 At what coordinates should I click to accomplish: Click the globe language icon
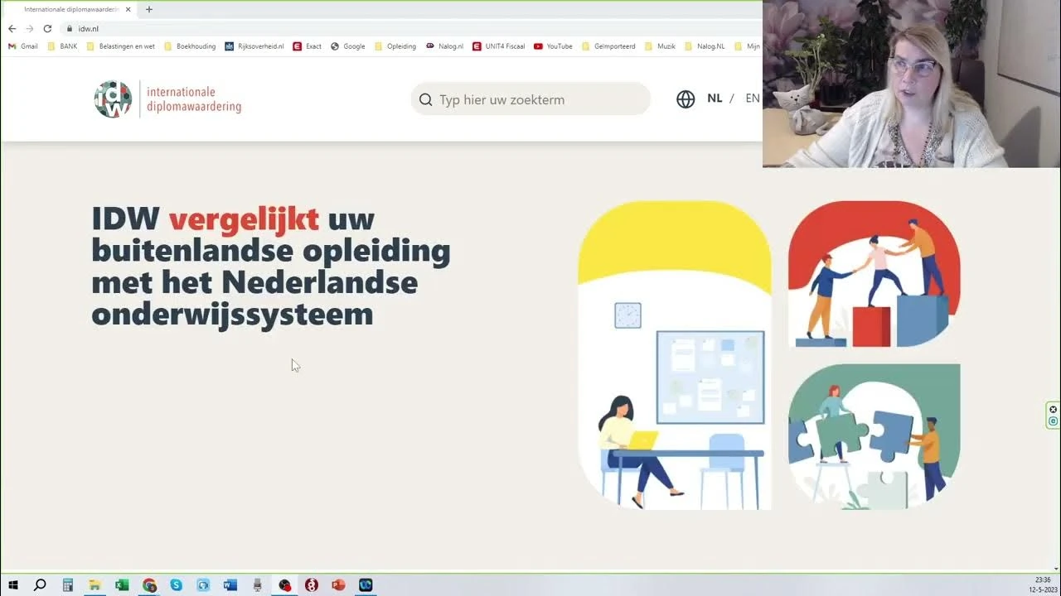pos(686,99)
